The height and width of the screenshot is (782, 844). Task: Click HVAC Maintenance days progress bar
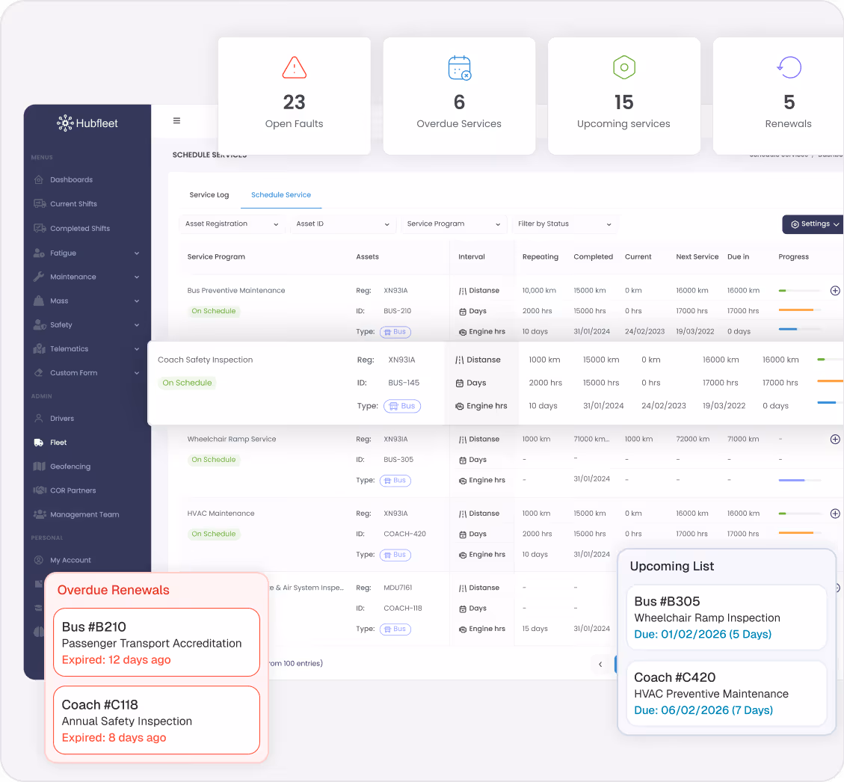tap(800, 533)
